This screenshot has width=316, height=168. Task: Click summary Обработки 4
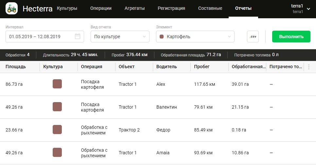pos(18,55)
